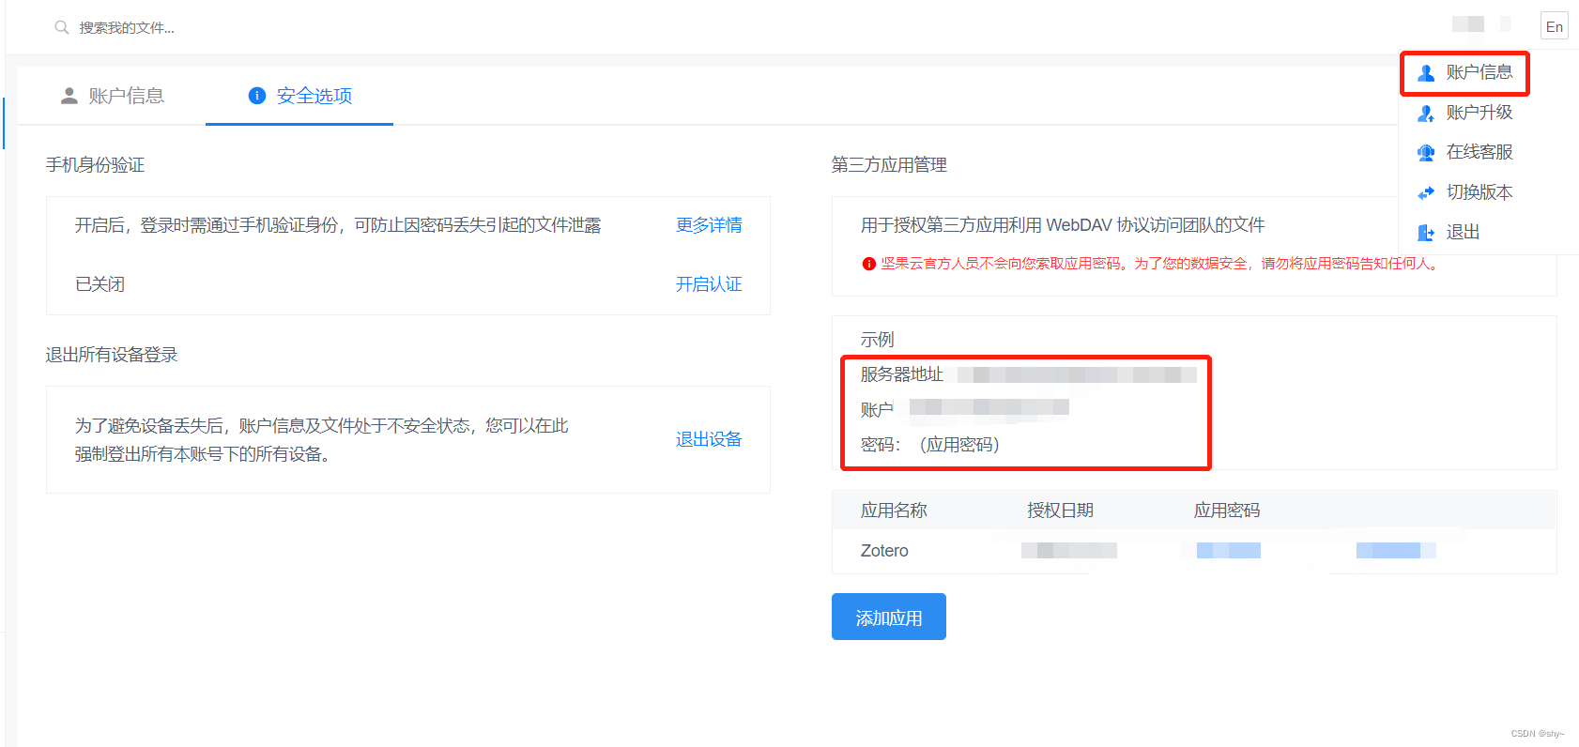Switch language with the En button
This screenshot has height=747, width=1579.
[1555, 26]
